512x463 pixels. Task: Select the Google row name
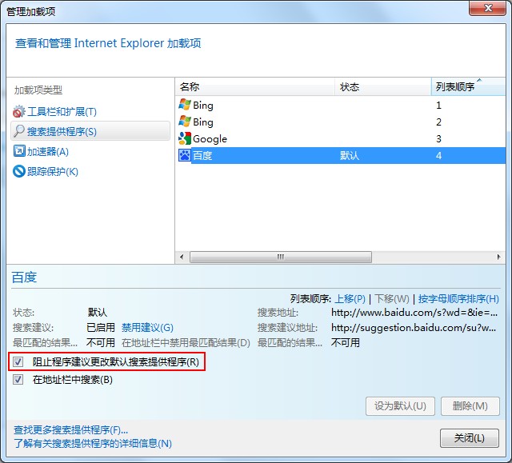[210, 139]
